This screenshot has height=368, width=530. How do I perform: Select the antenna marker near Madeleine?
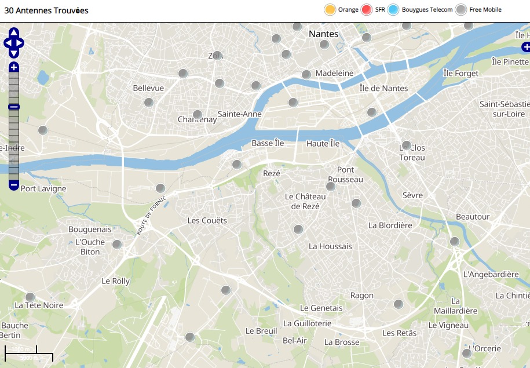306,75
